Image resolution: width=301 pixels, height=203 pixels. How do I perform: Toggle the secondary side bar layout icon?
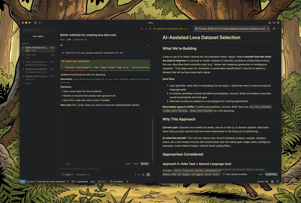(x=274, y=23)
